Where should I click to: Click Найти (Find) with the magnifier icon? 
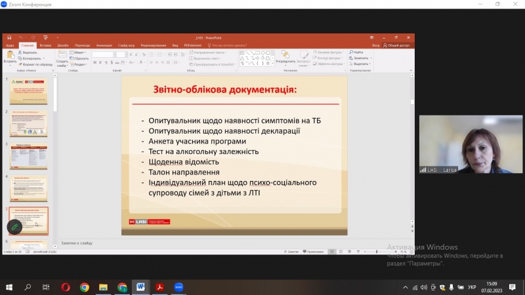356,52
